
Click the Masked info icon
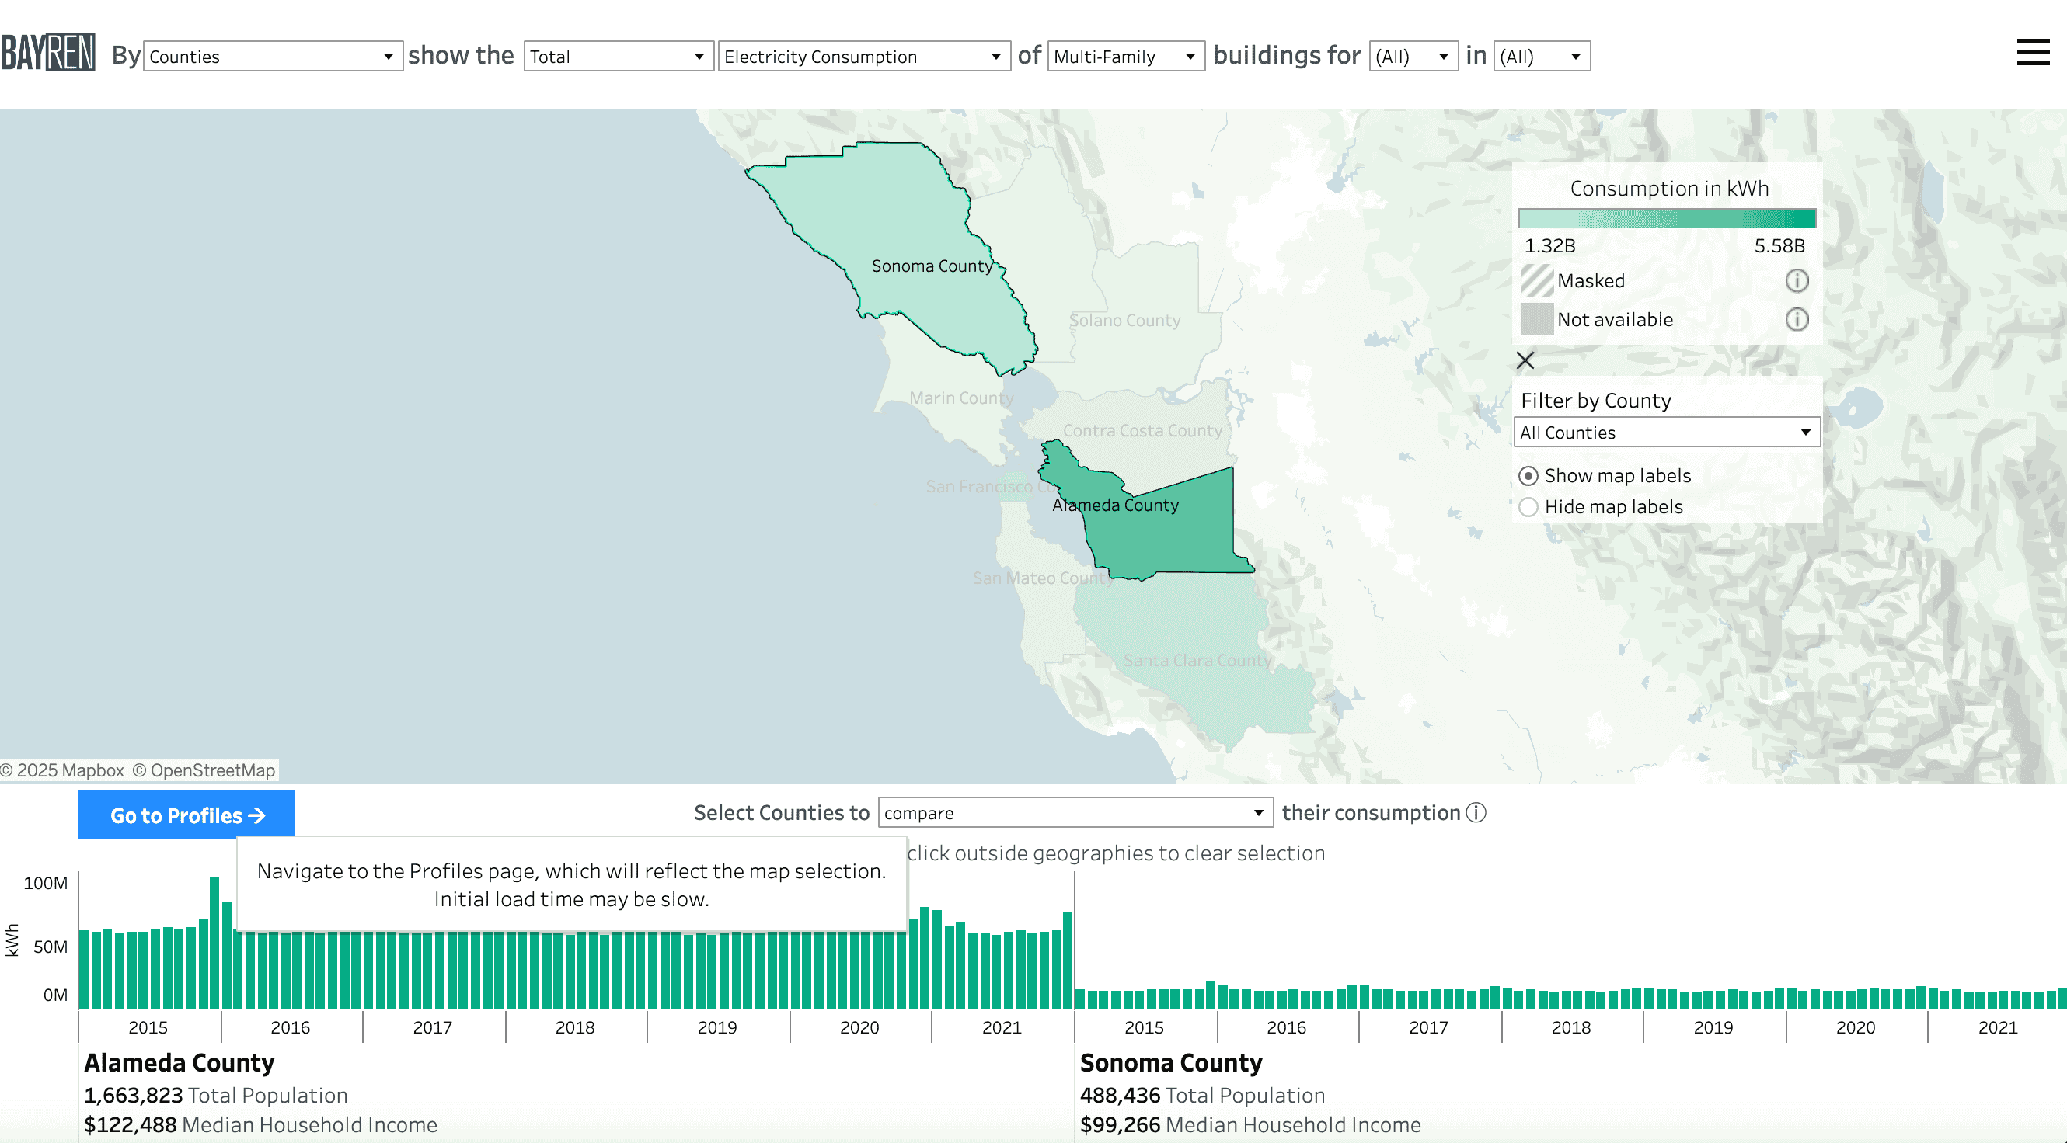pos(1797,280)
